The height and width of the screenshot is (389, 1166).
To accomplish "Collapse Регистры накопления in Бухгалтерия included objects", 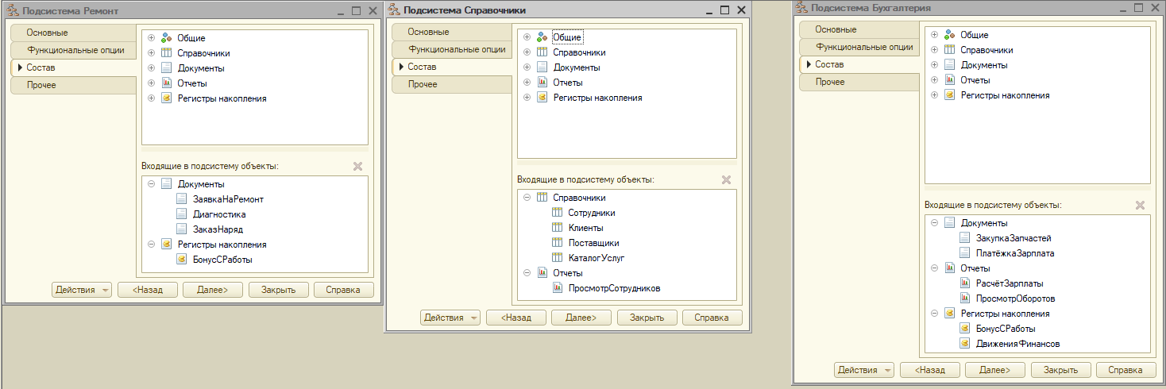I will (x=934, y=314).
